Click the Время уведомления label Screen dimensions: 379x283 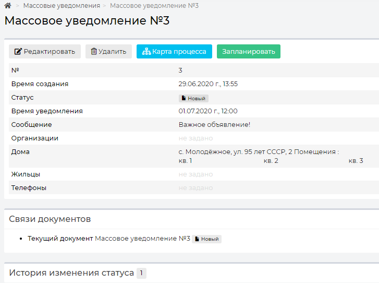click(47, 111)
